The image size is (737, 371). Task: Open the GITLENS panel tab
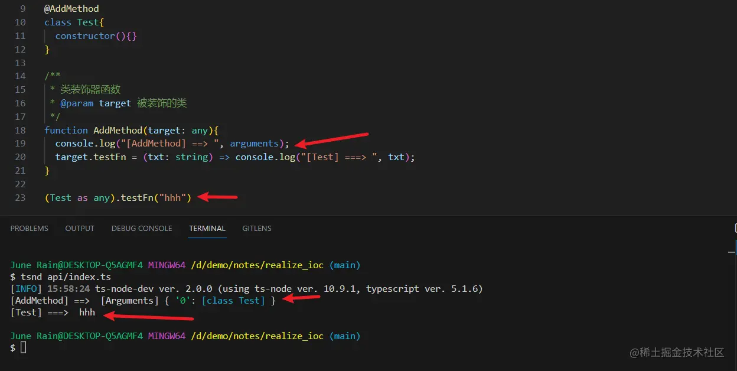point(257,228)
